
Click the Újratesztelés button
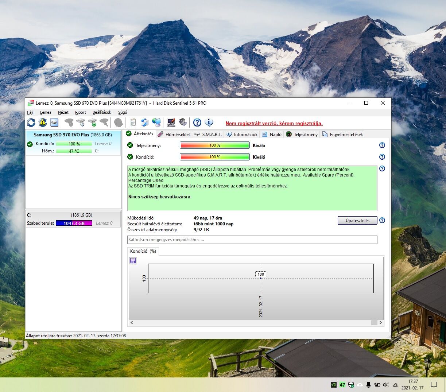(357, 220)
